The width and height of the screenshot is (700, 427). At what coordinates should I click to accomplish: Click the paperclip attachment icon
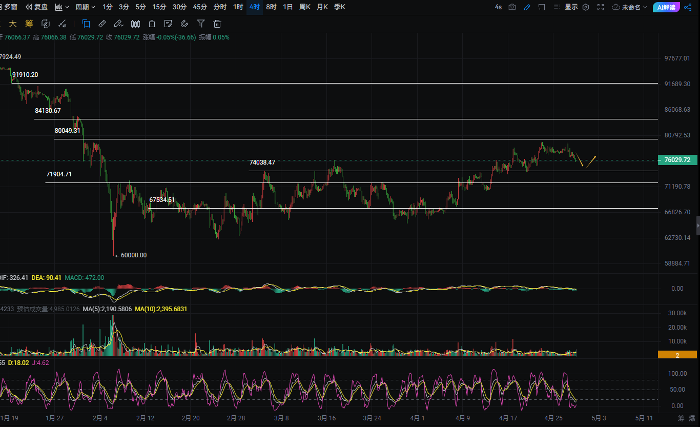pos(184,24)
